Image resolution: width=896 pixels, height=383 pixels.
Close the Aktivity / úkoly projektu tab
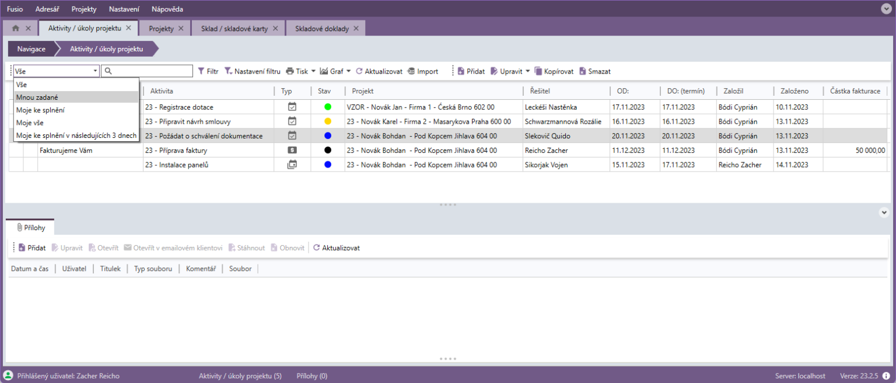point(128,28)
